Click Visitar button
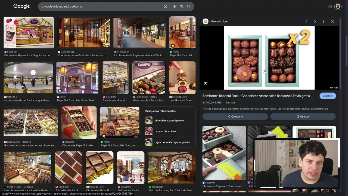Image resolution: width=348 pixels, height=196 pixels. (x=328, y=96)
